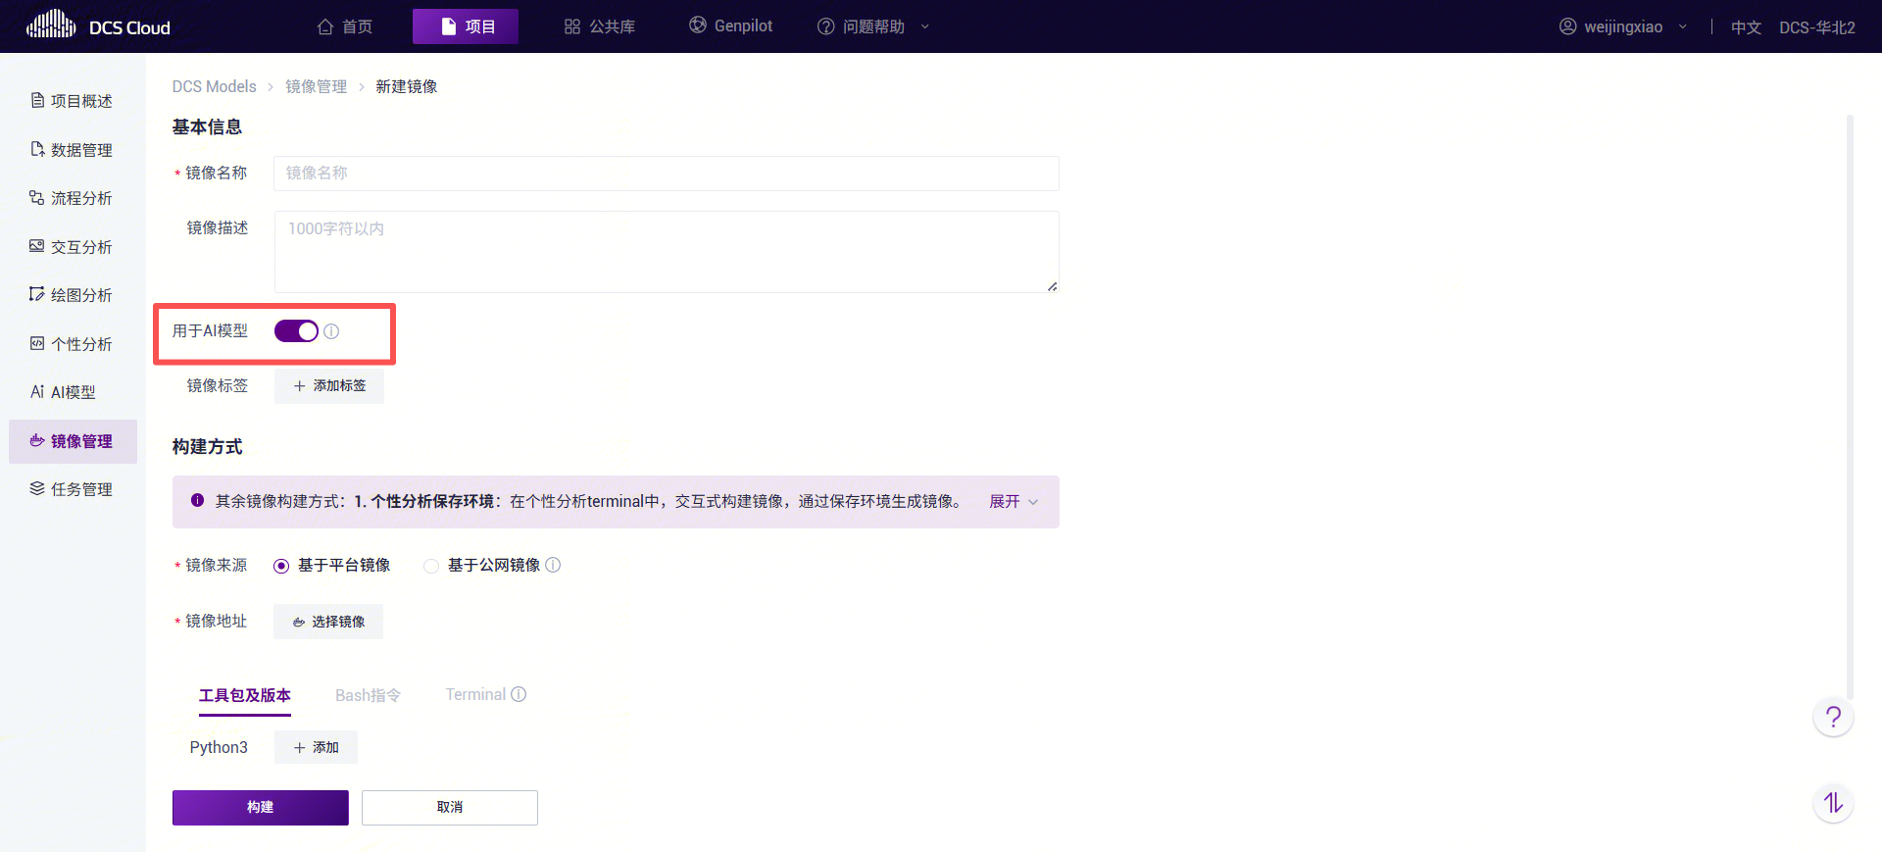Open the weijingxiao user account dropdown
This screenshot has height=852, width=1882.
pos(1622,26)
